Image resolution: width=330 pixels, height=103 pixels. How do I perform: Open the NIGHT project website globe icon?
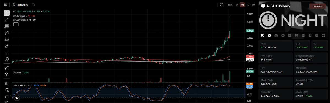263,35
